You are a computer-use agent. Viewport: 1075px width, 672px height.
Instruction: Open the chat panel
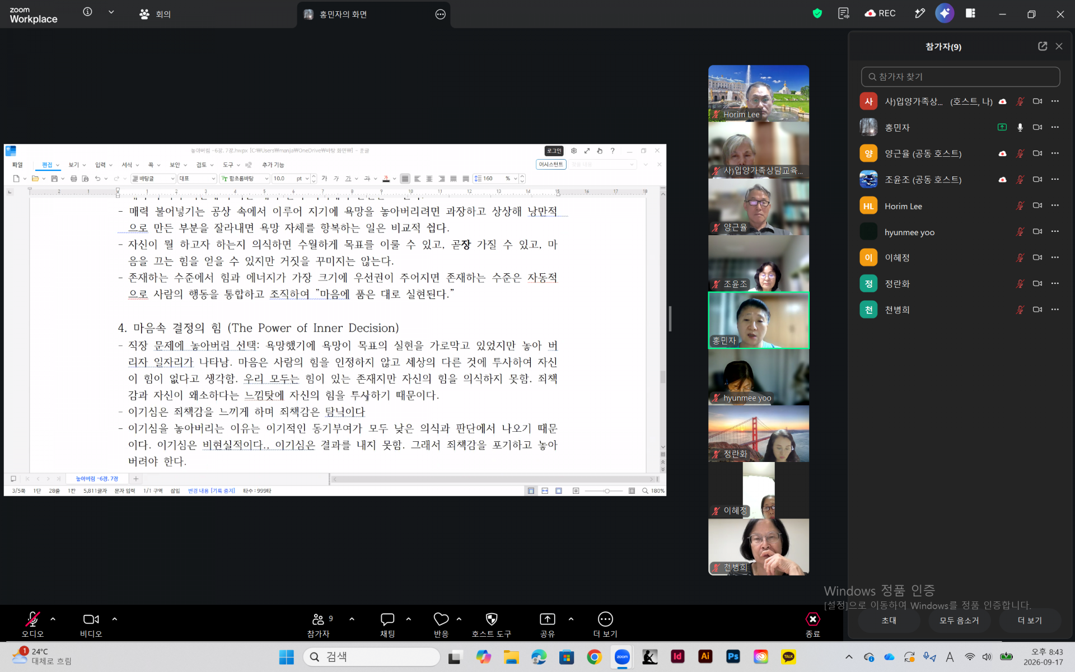click(x=387, y=624)
